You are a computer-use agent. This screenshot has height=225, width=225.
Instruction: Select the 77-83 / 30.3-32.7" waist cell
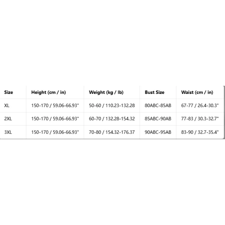click(x=200, y=119)
